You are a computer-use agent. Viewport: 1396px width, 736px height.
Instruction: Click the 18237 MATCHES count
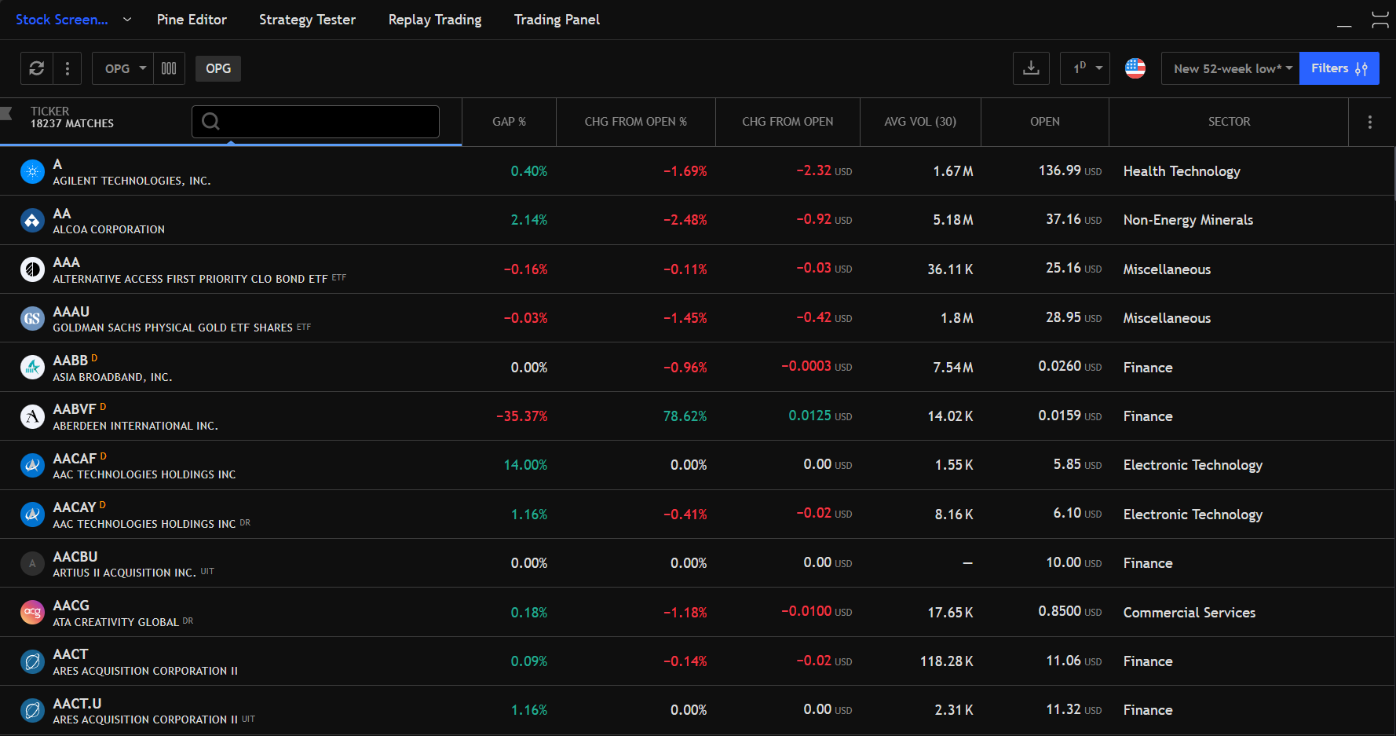coord(72,124)
